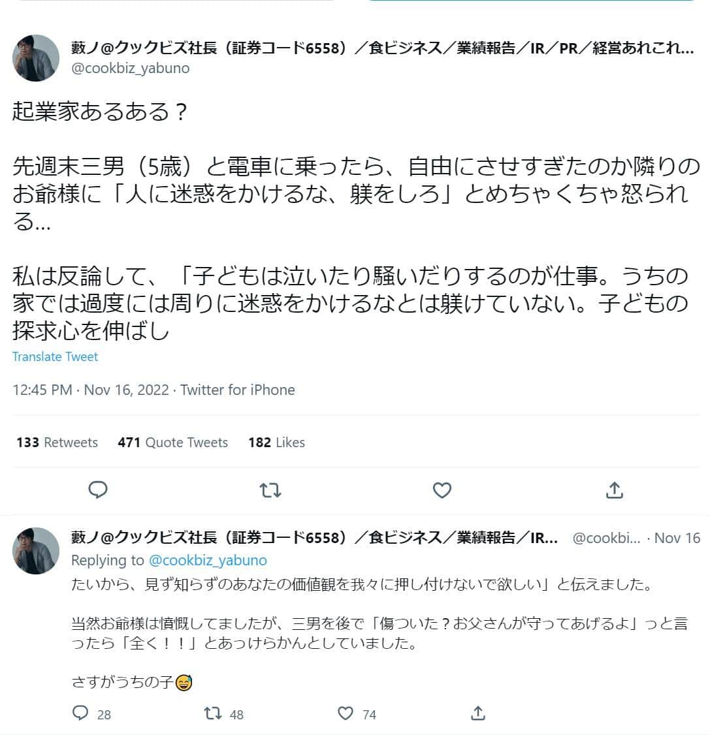Open the 133 Retweets list
Image resolution: width=710 pixels, height=735 pixels.
point(57,443)
